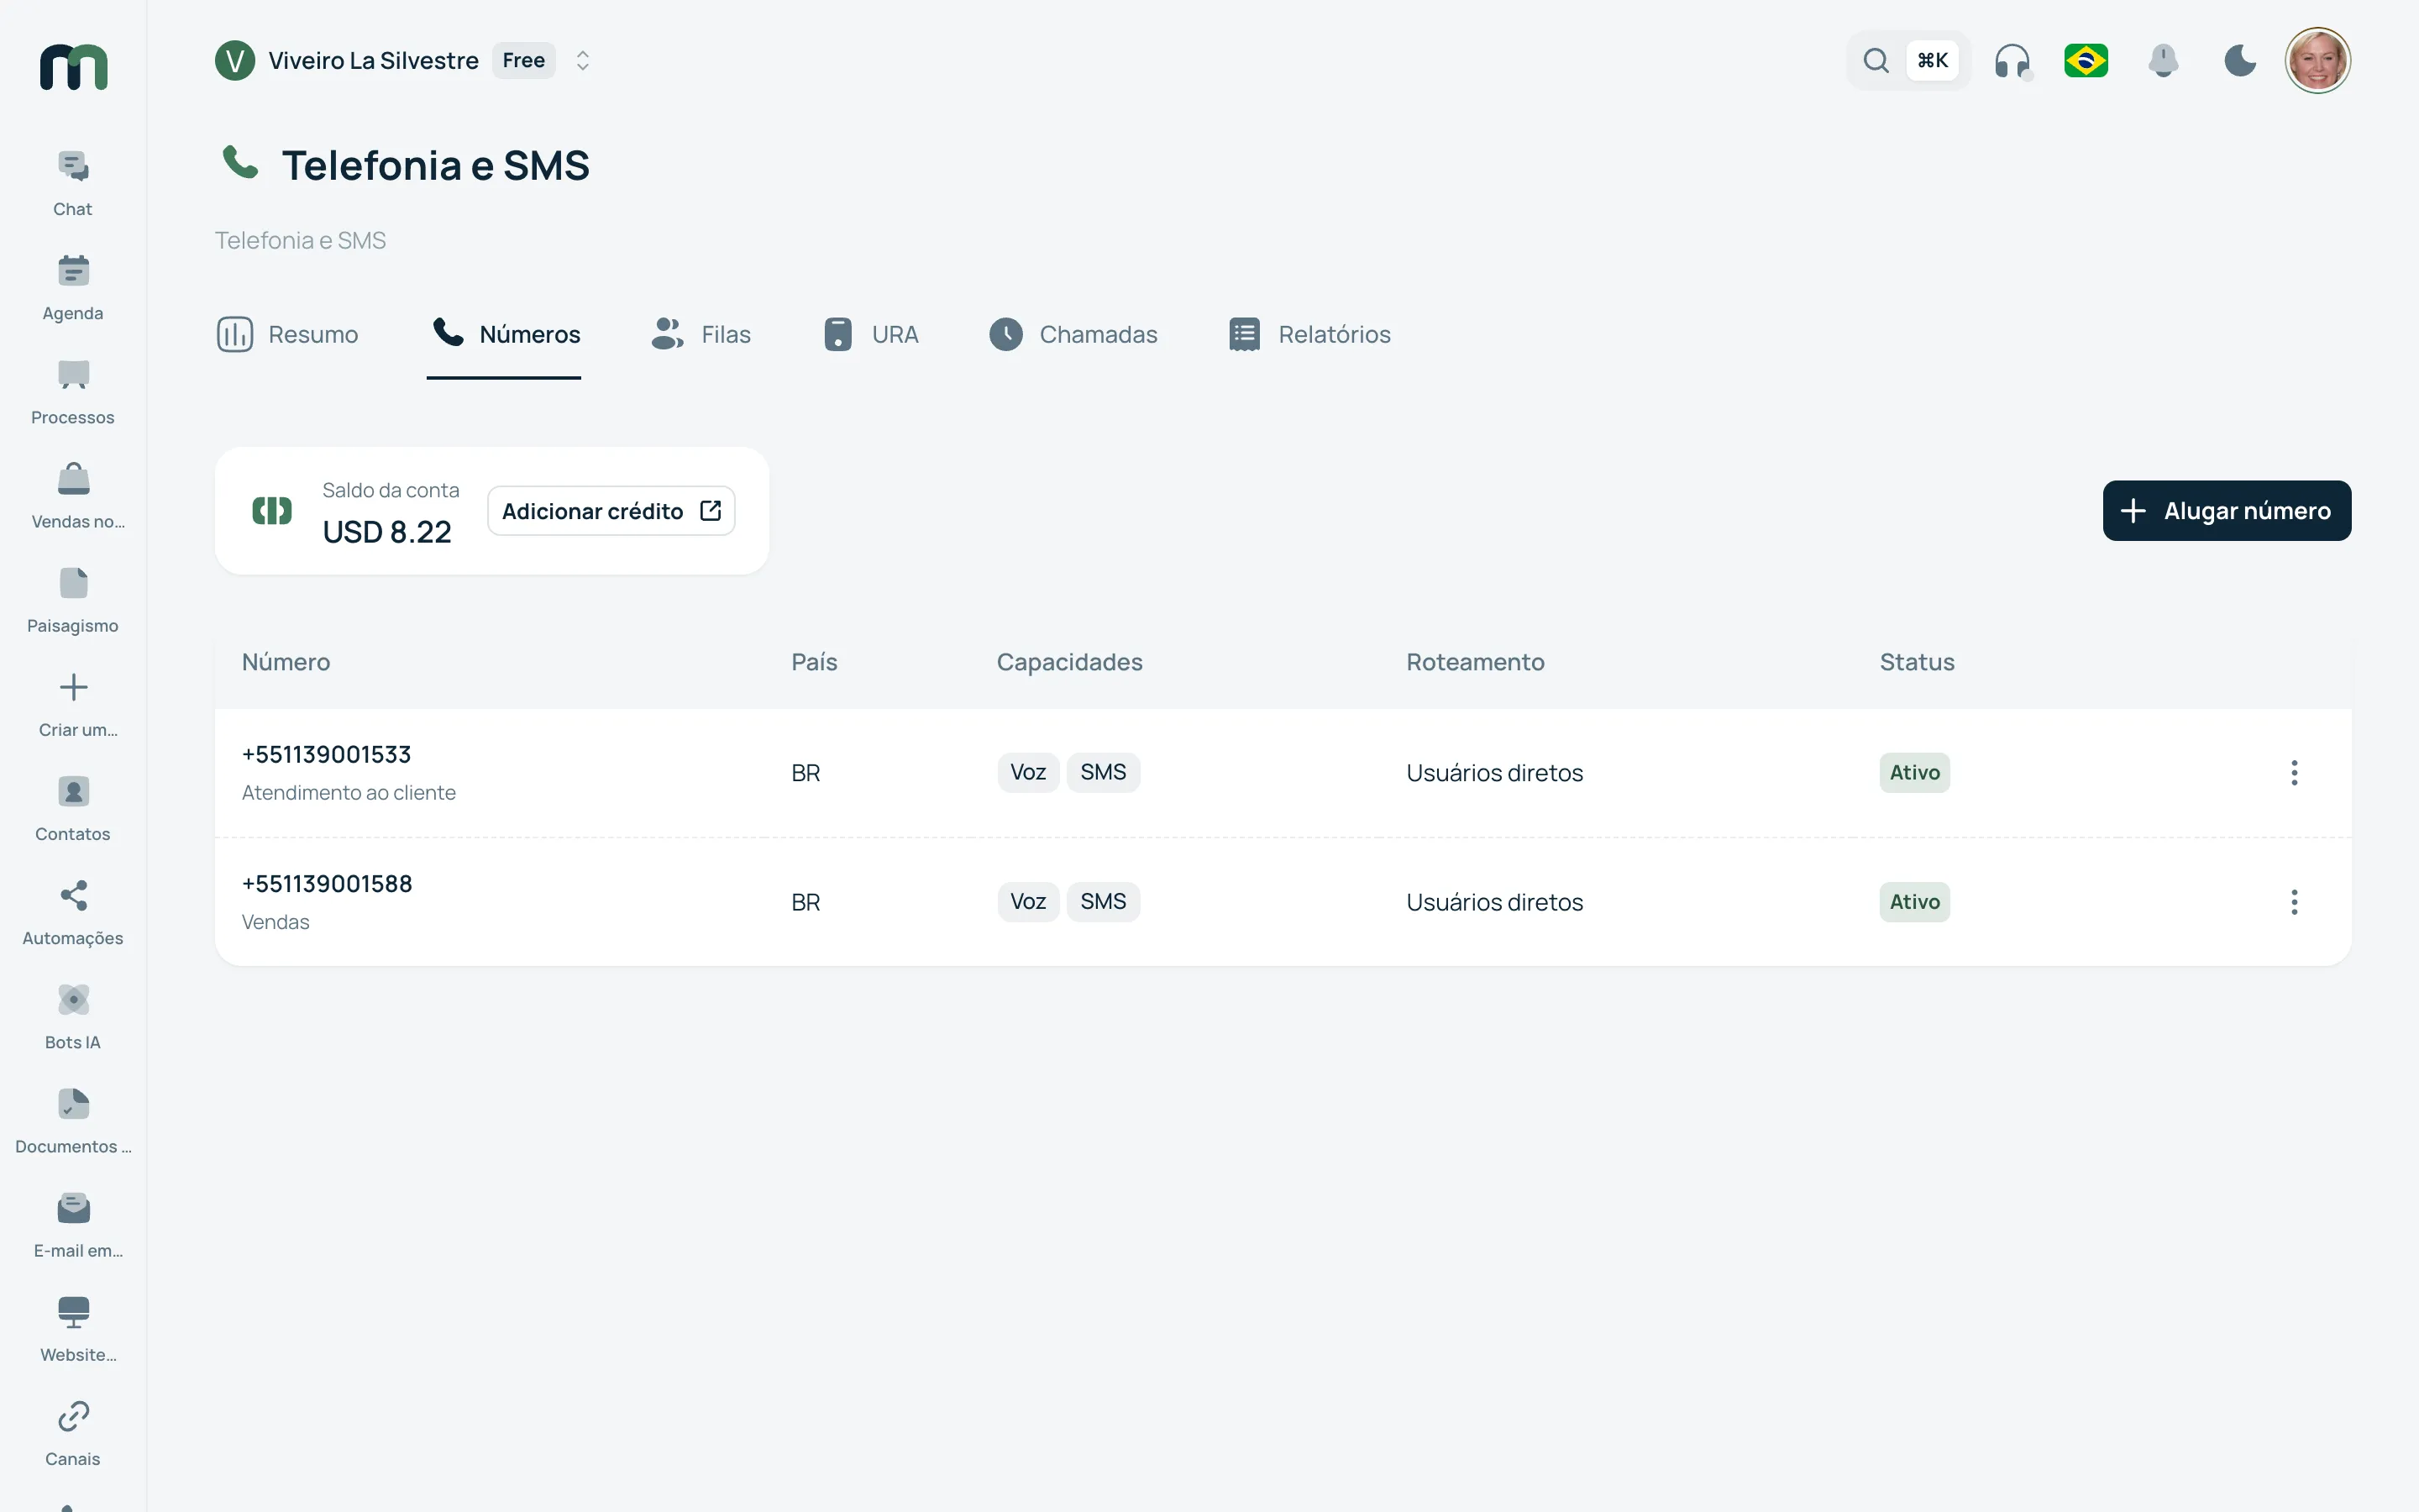Open Vendas no... shopping bag icon
Image resolution: width=2419 pixels, height=1512 pixels.
(73, 479)
